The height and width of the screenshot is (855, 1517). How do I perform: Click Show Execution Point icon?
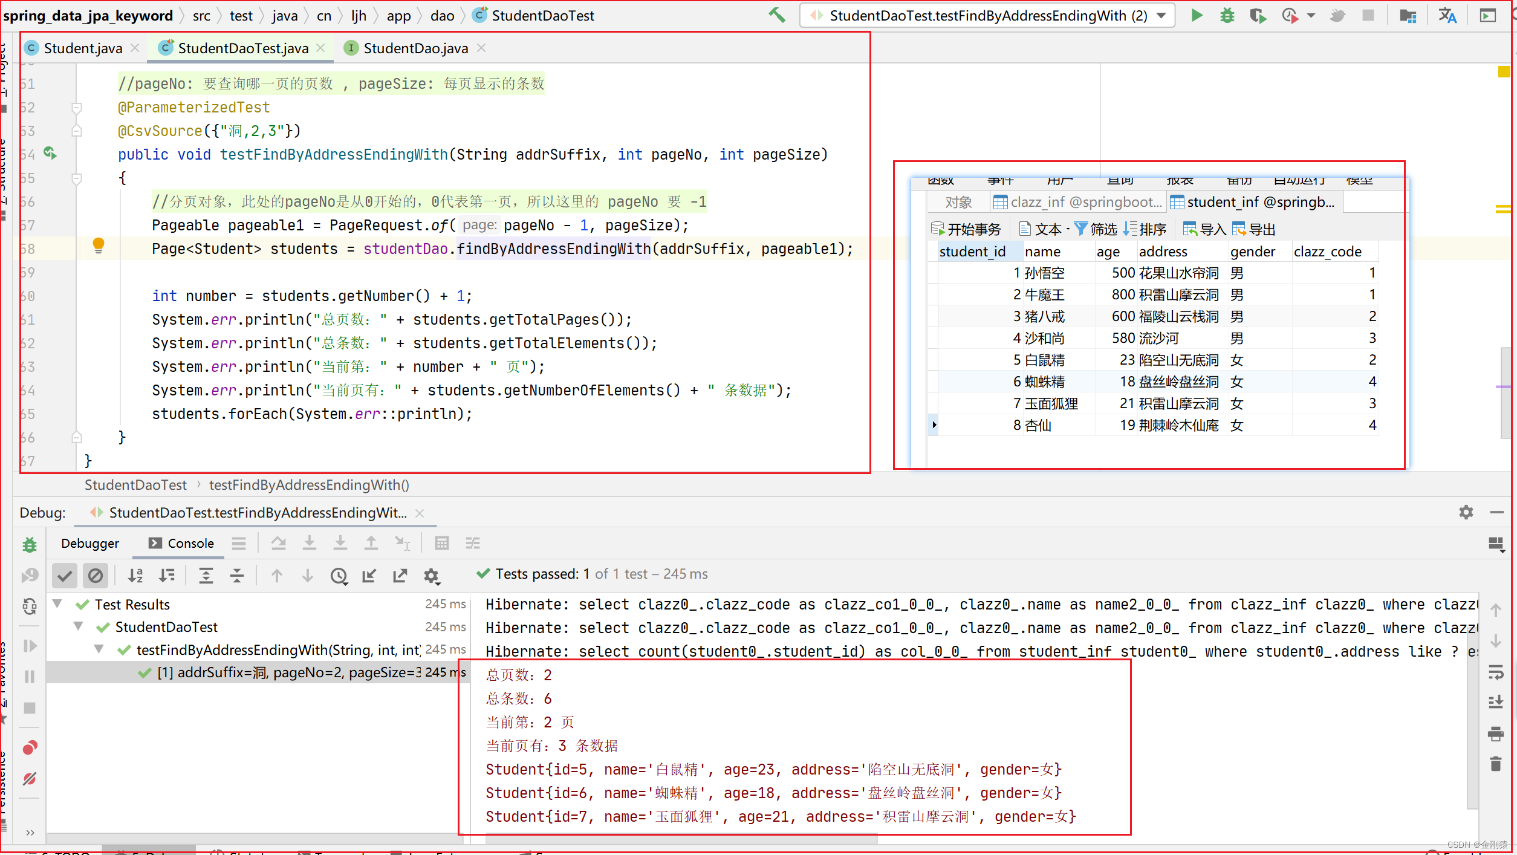pyautogui.click(x=239, y=544)
